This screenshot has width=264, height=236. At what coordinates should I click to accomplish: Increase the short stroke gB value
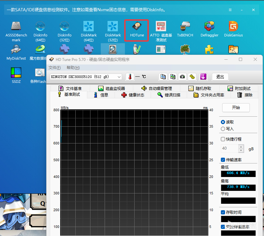click(x=241, y=147)
